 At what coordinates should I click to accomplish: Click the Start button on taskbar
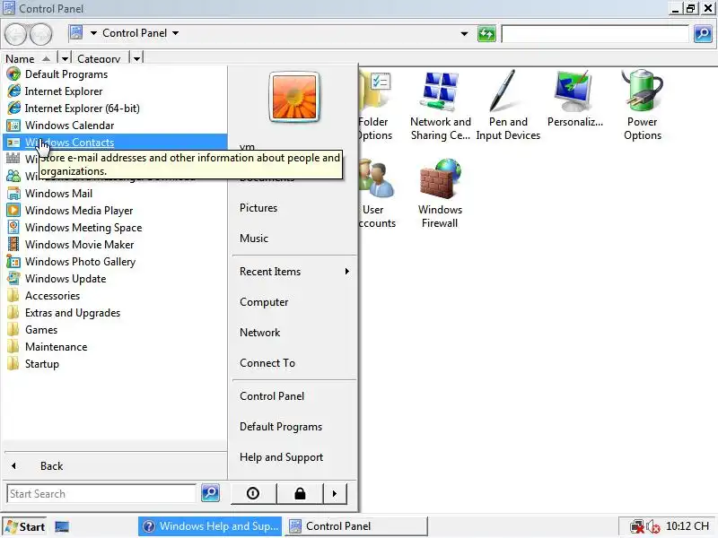tap(26, 526)
